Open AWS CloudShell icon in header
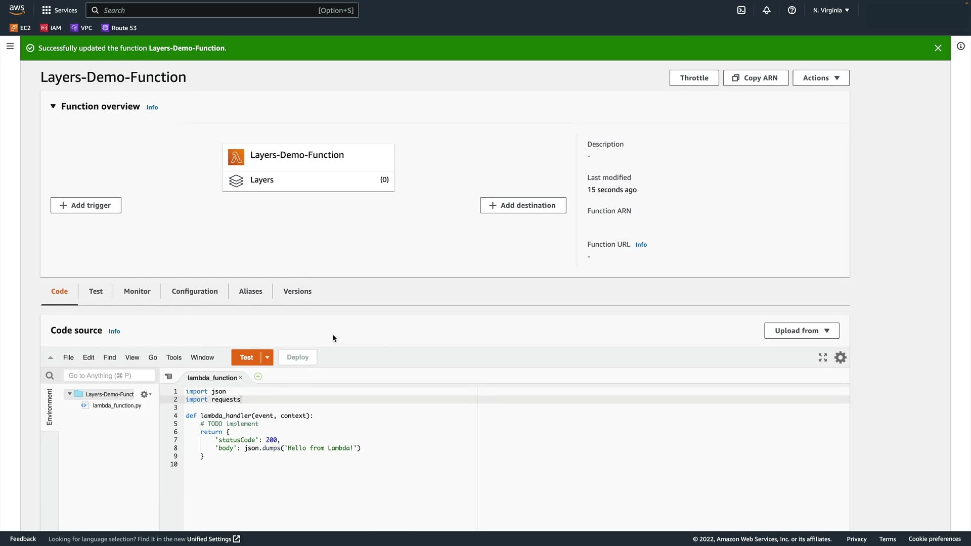The height and width of the screenshot is (546, 971). point(741,10)
